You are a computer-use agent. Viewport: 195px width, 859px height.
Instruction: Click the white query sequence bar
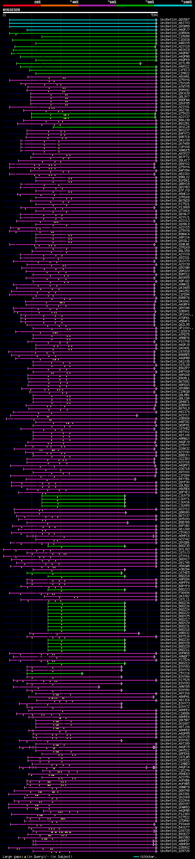point(80,13)
